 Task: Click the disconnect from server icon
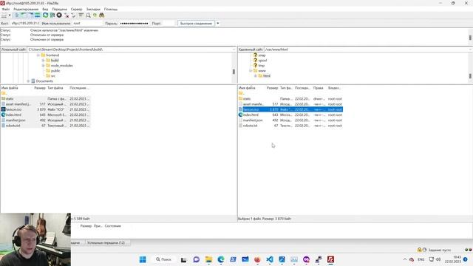point(67,15)
